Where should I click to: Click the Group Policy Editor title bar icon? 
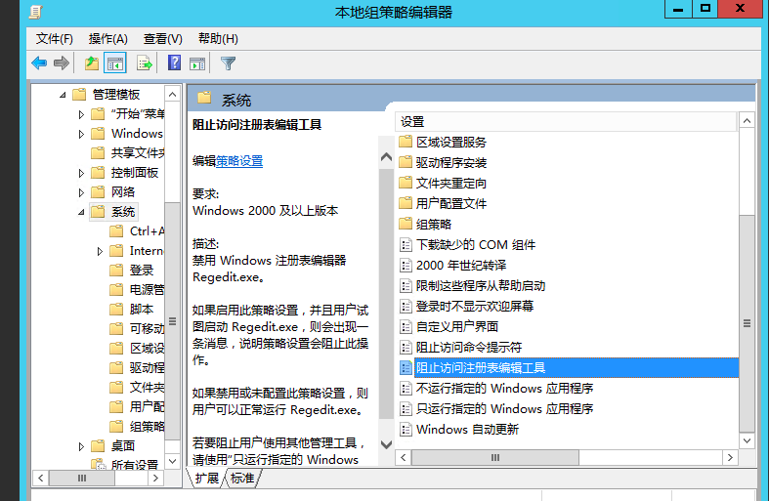pos(35,12)
